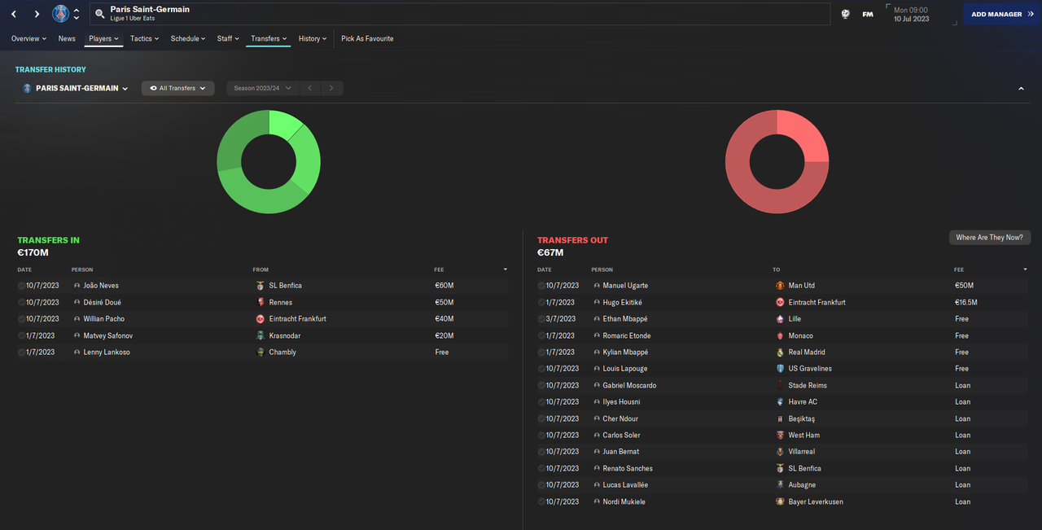The width and height of the screenshot is (1042, 530).
Task: Open the History menu
Action: click(313, 38)
